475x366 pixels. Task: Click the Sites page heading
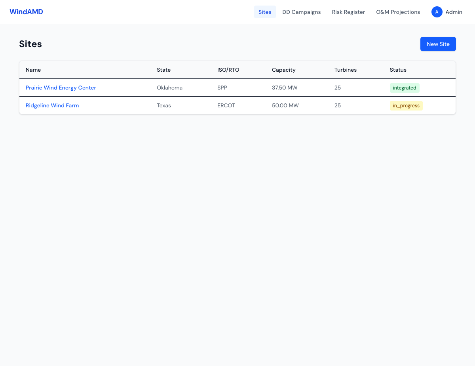[30, 44]
